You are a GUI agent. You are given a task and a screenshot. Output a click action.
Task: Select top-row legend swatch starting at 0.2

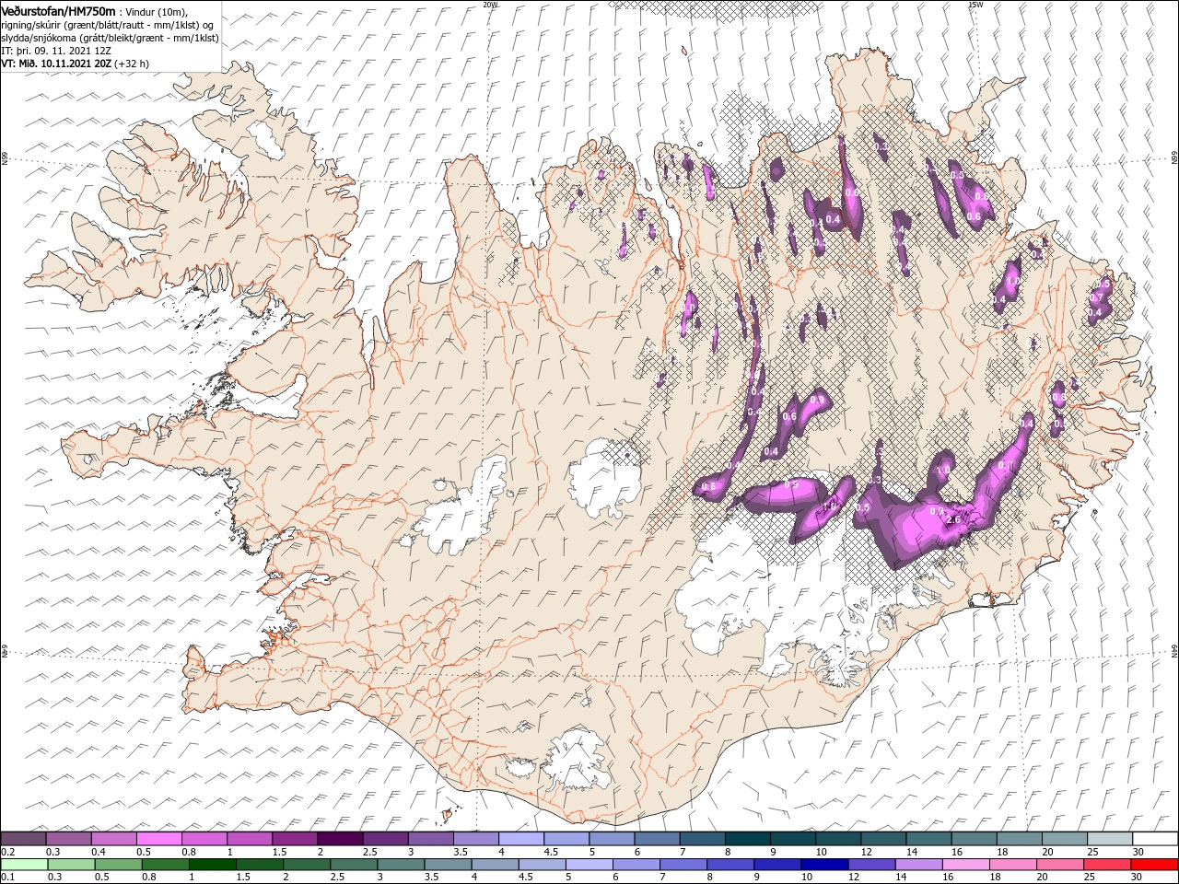point(24,839)
